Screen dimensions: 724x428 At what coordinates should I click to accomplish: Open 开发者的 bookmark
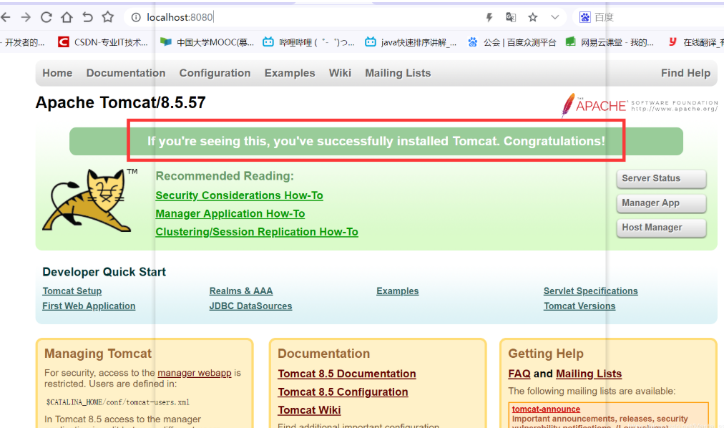[x=22, y=42]
